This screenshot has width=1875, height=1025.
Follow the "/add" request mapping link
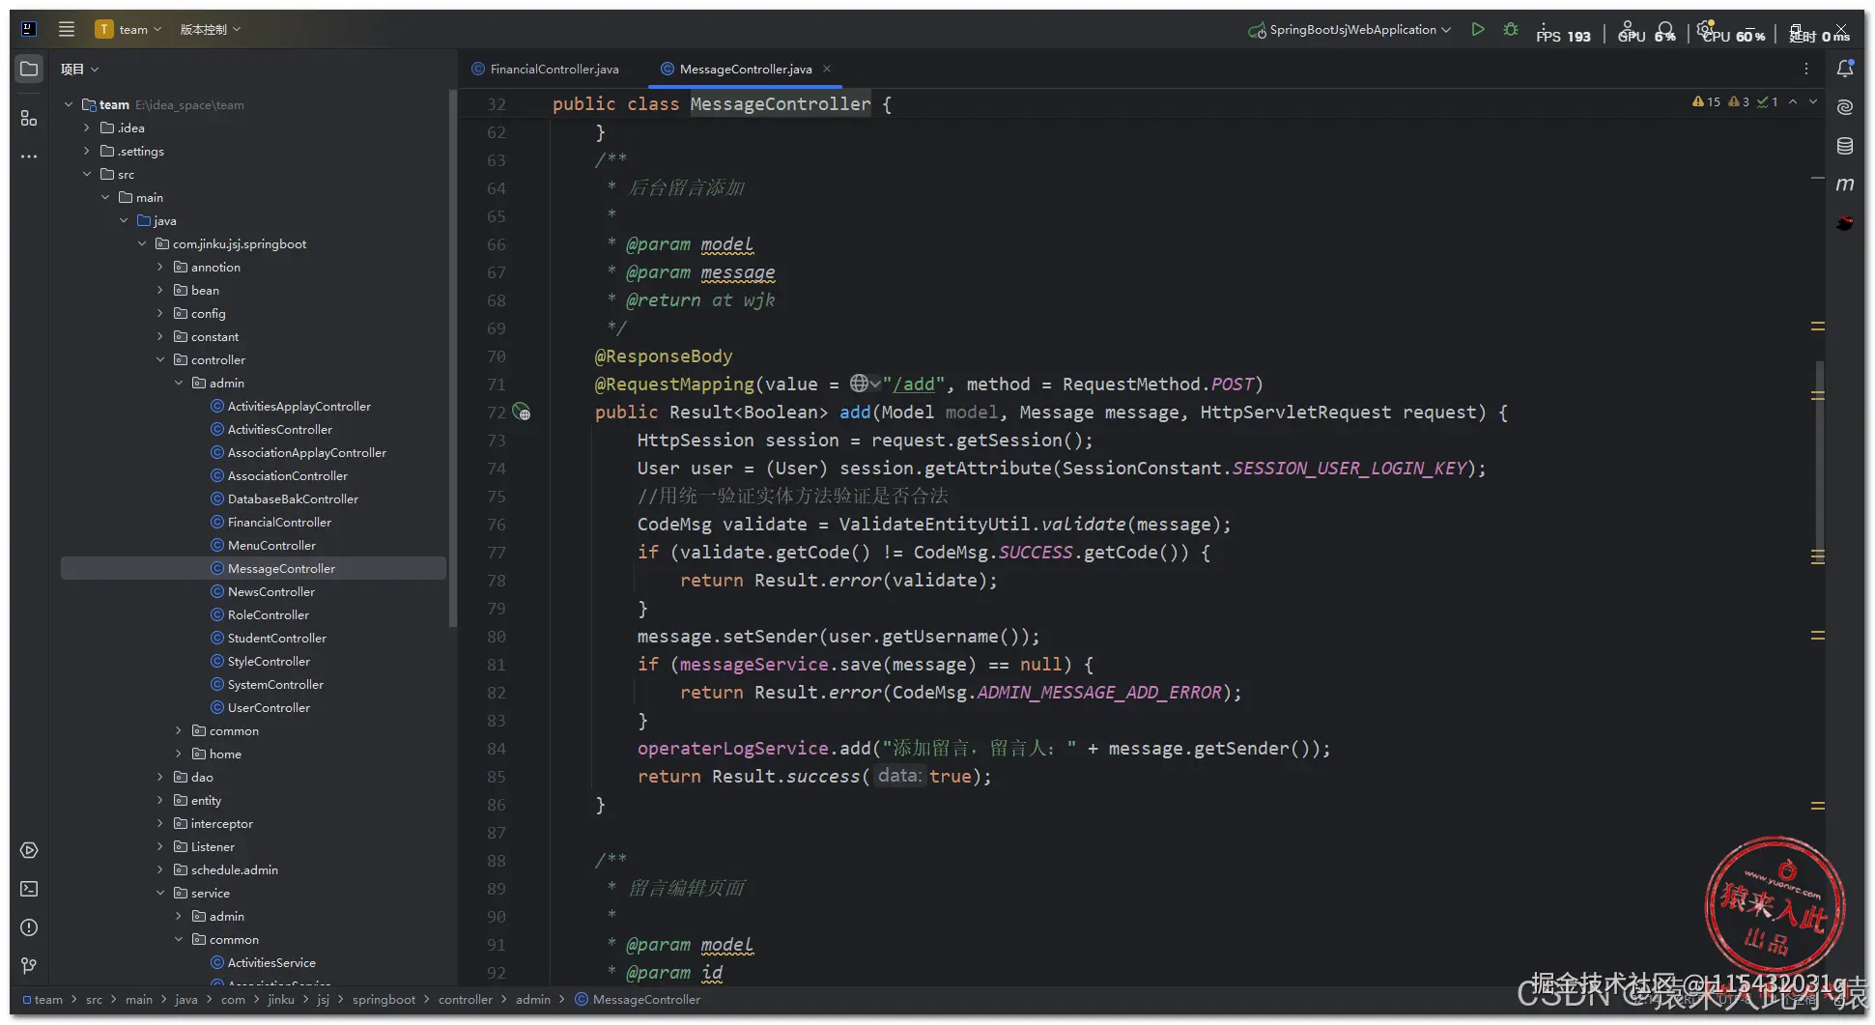coord(914,384)
